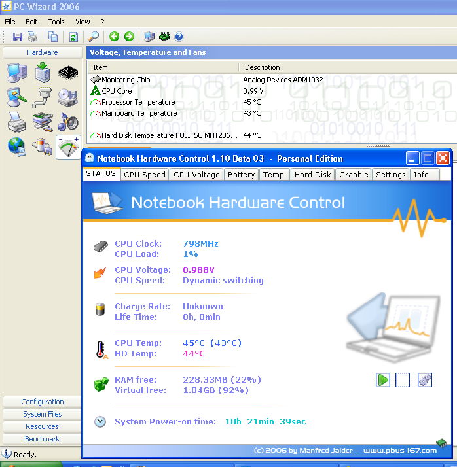Select the Processor Temperature row
The width and height of the screenshot is (457, 467).
click(272, 102)
